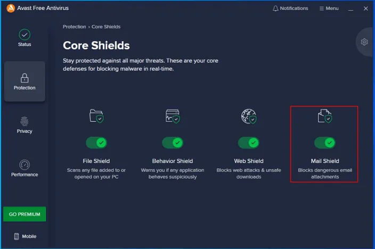Click the GO PREMIUM button
Screen dimensions: 375x249
(x=25, y=214)
